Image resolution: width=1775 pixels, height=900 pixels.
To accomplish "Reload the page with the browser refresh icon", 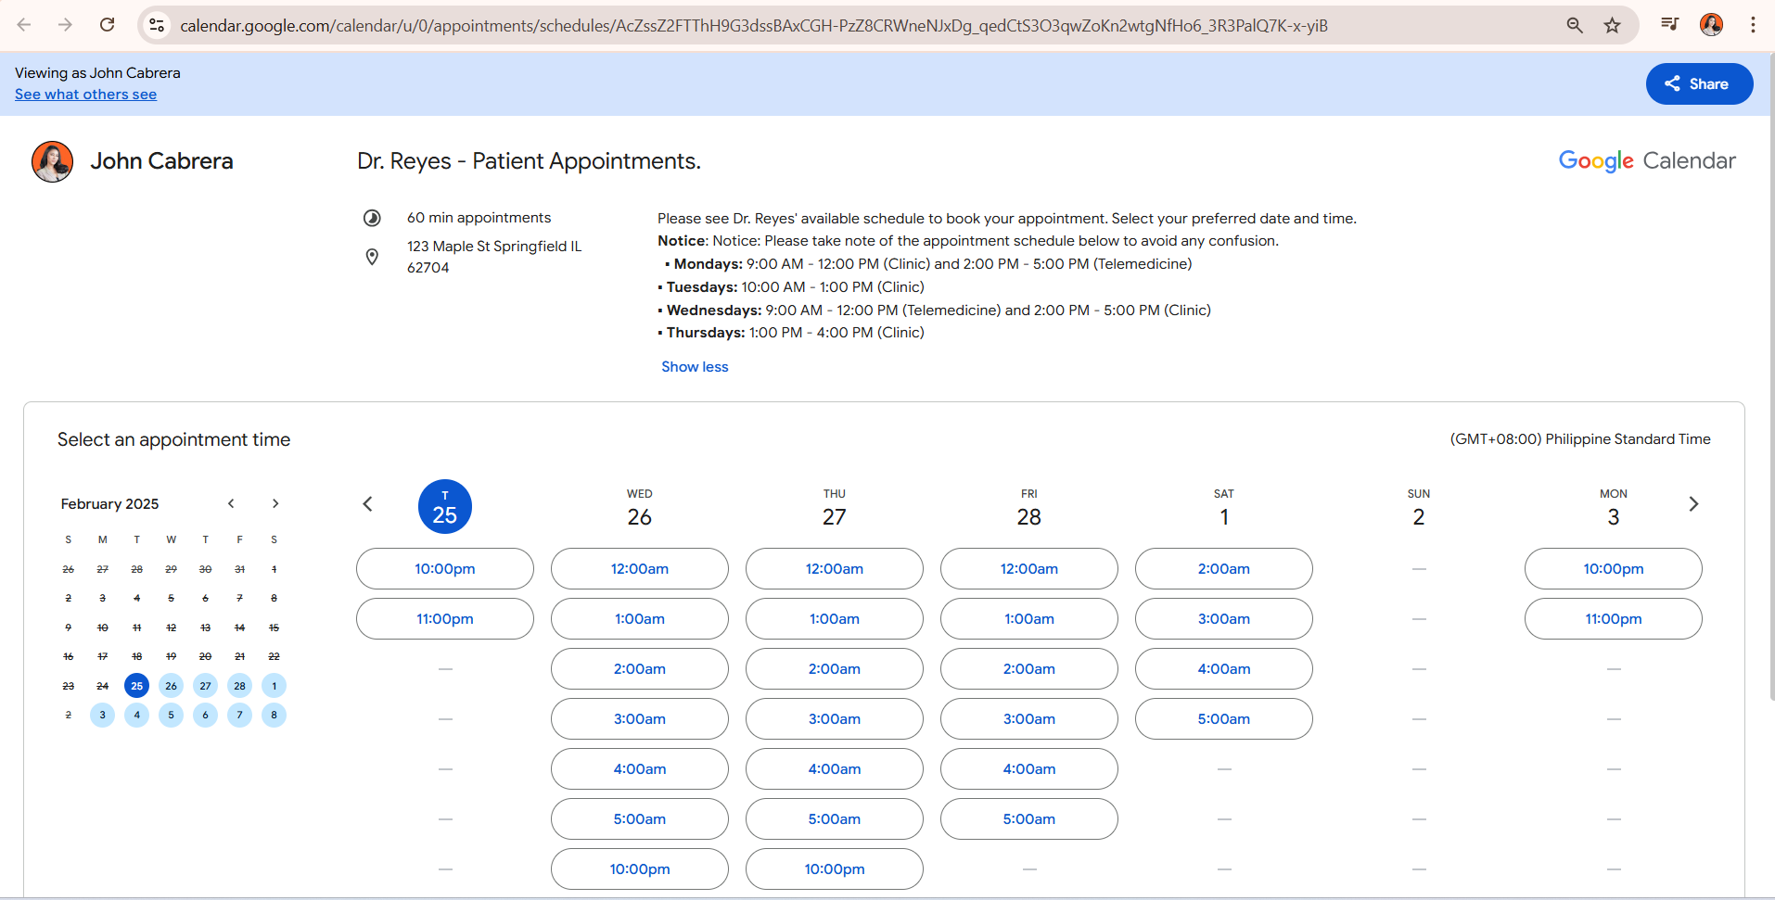I will point(108,25).
